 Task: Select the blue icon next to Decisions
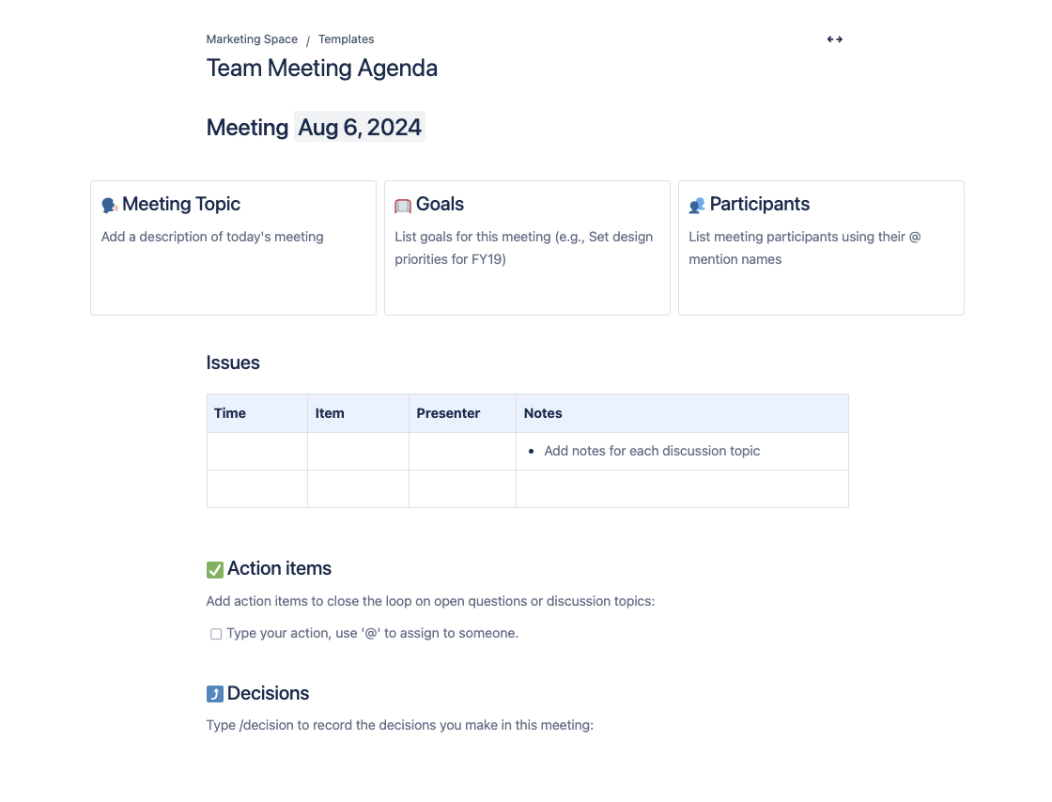[x=214, y=693]
